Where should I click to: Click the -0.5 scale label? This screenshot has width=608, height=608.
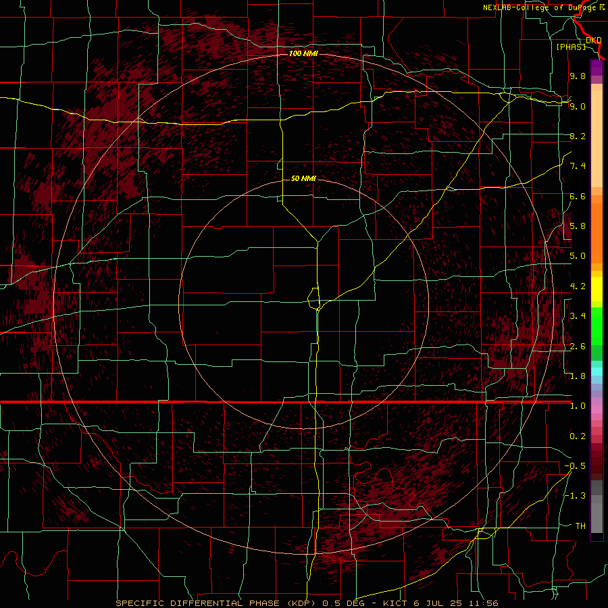pyautogui.click(x=575, y=466)
